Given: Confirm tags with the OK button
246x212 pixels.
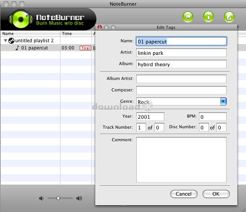Looking at the screenshot, I should pos(216,194).
